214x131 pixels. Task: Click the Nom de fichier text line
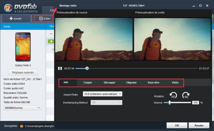pos(22,79)
